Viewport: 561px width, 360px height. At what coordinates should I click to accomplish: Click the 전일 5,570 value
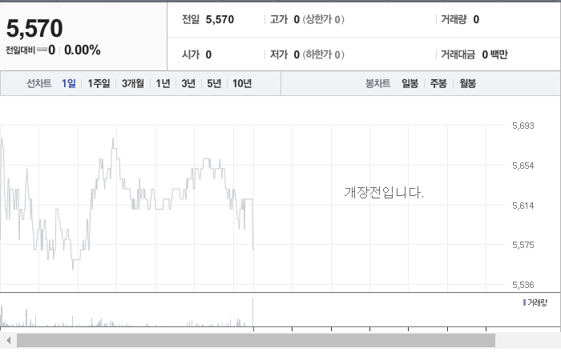tap(220, 19)
